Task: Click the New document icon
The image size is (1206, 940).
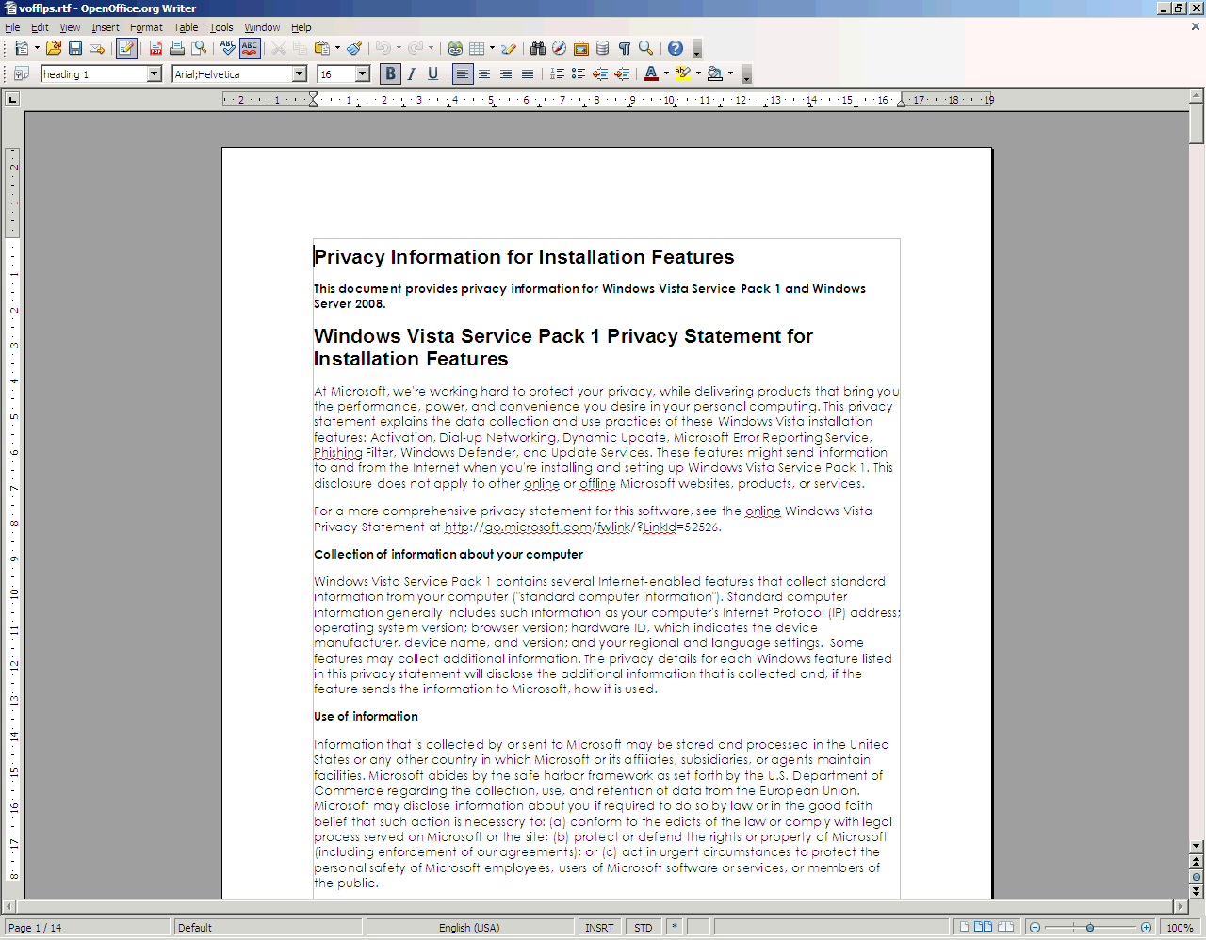Action: 21,48
